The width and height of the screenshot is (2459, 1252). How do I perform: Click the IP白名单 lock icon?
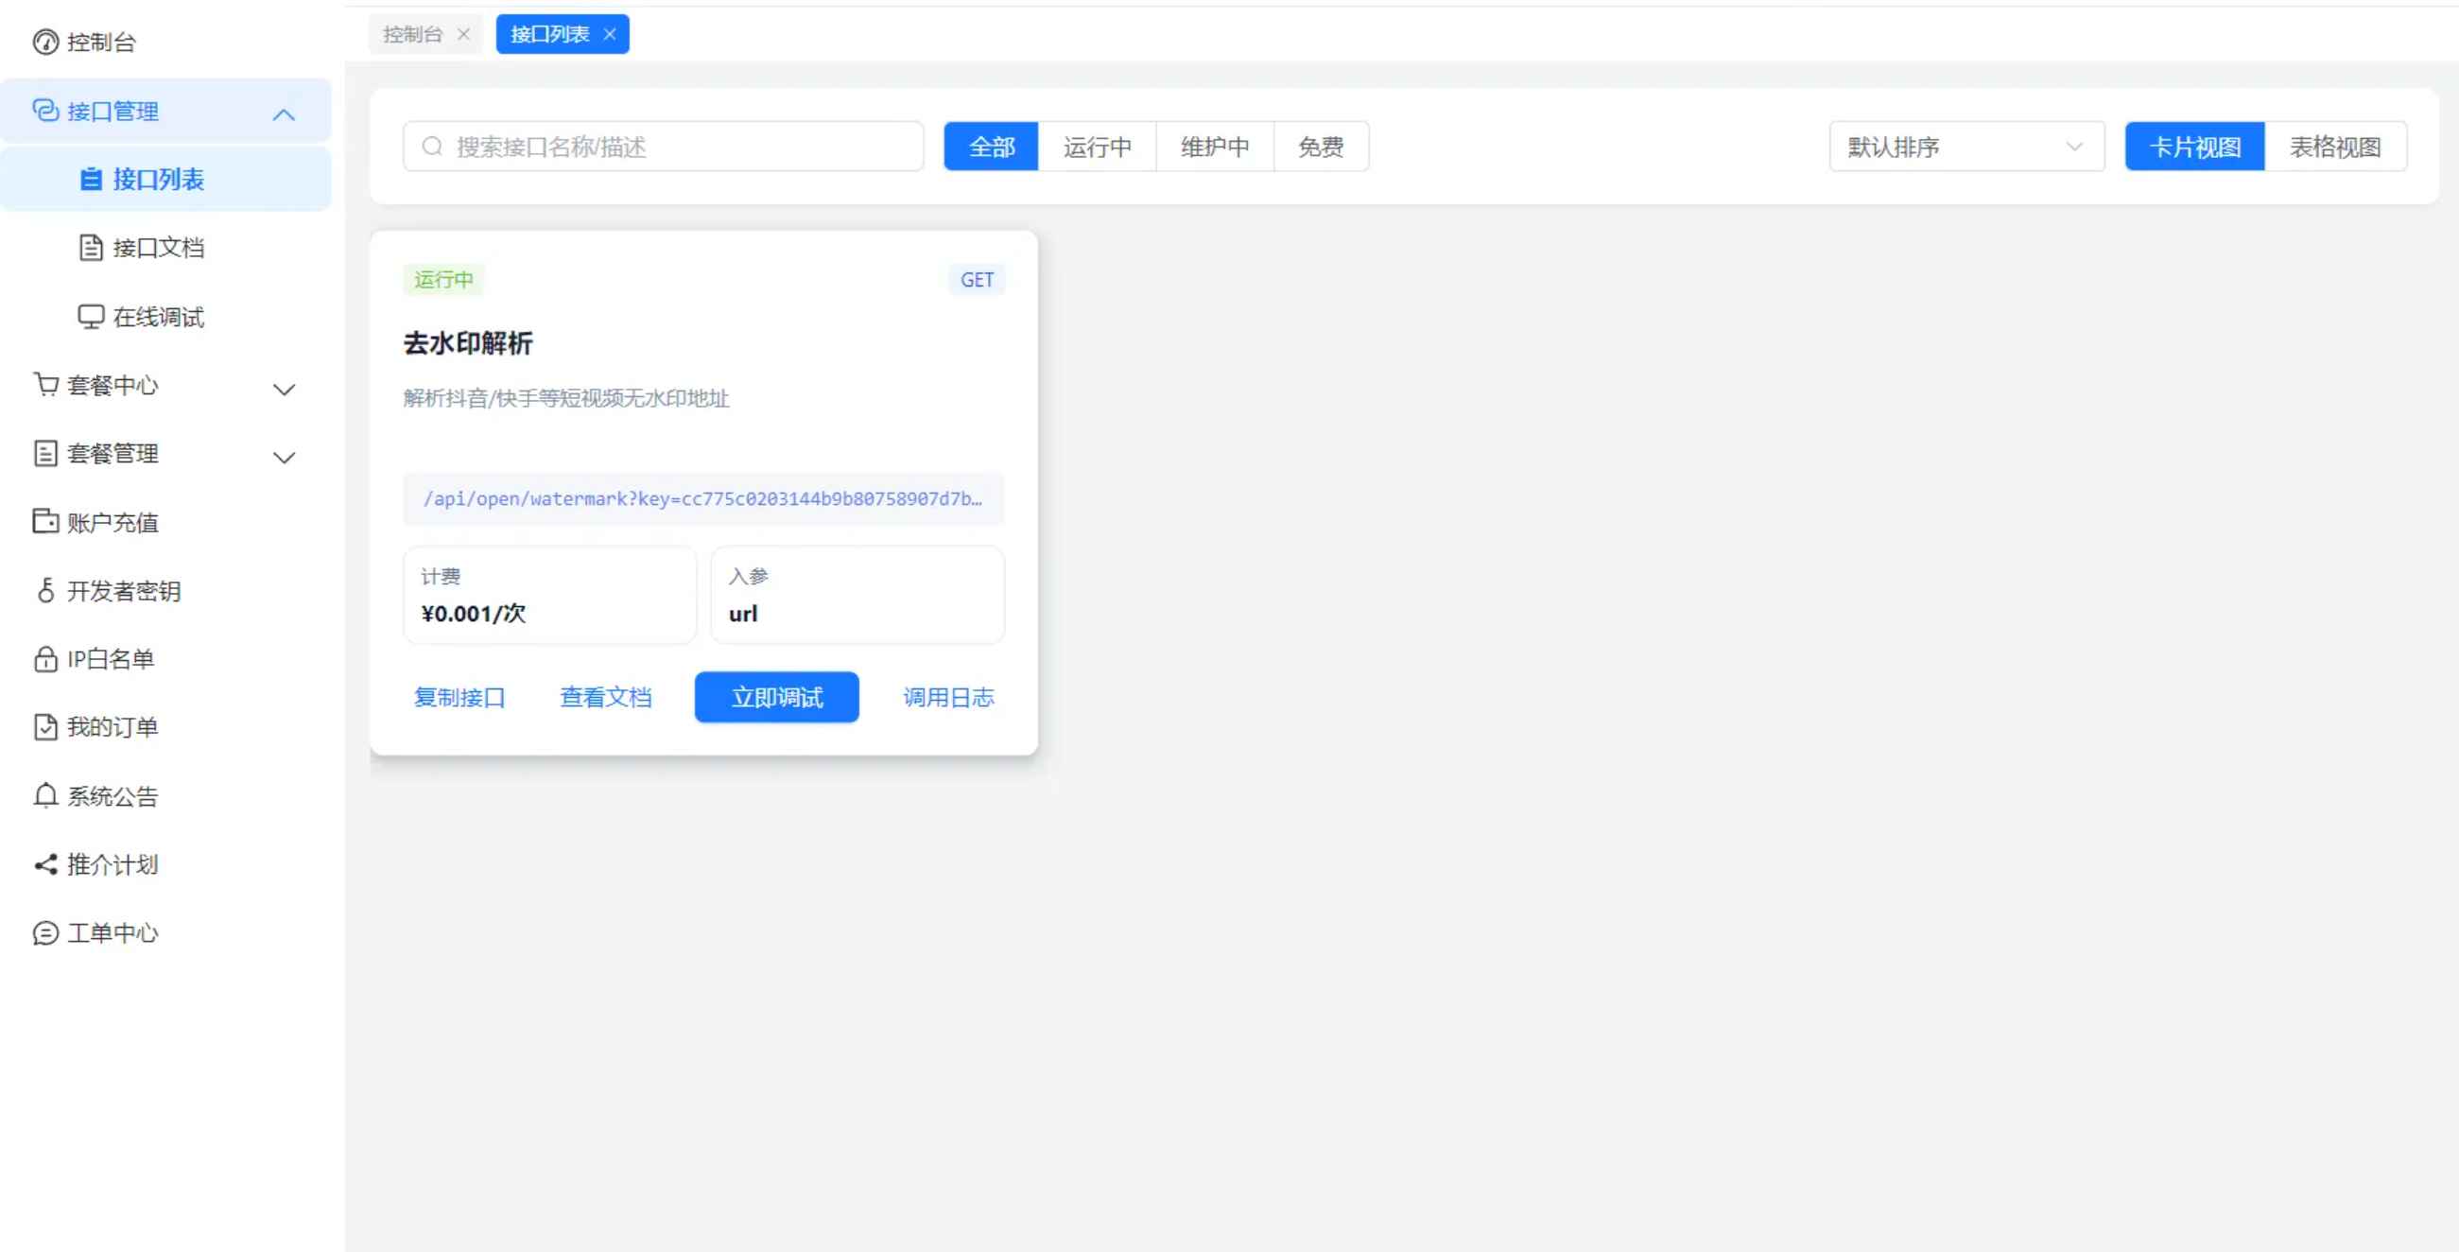(x=44, y=659)
